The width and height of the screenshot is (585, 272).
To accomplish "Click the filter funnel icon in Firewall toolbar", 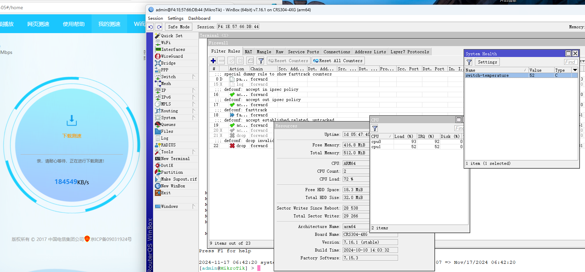I will point(261,61).
